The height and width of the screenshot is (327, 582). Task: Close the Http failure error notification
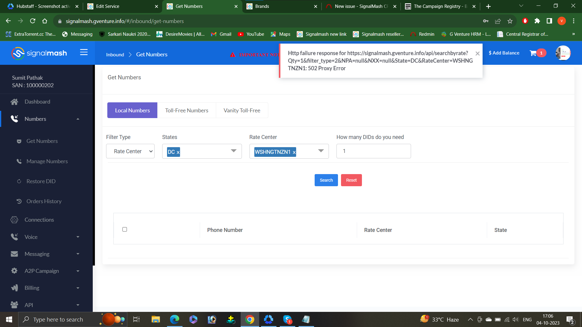pos(477,54)
